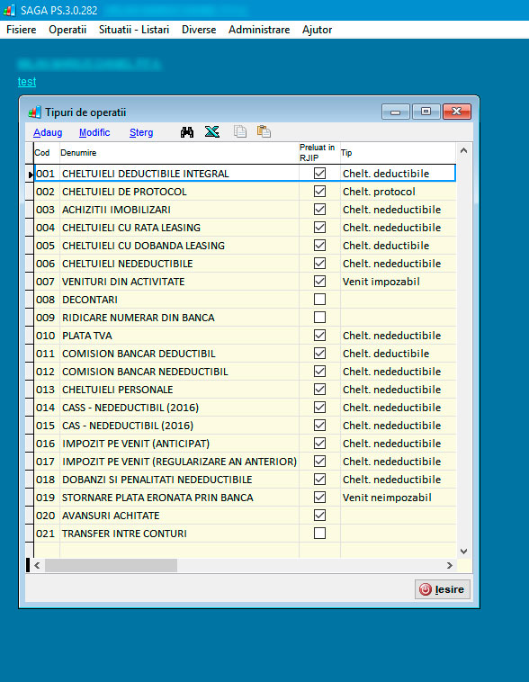
Task: Toggle RJIP checkbox for CHELTUIELI DE PROTOCOL
Action: (x=319, y=192)
